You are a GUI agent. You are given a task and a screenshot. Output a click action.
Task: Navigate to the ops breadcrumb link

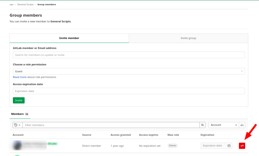pos(11,4)
